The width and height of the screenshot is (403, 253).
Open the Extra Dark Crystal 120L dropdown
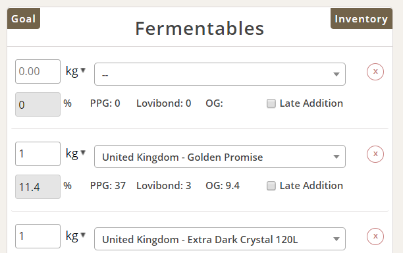pos(220,239)
